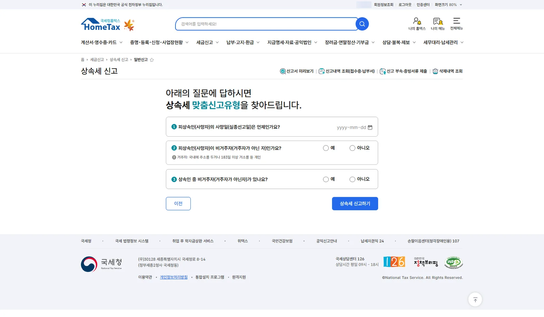Expand 장려금·연말정산·기부금 menu
Image resolution: width=544 pixels, height=317 pixels.
(350, 42)
